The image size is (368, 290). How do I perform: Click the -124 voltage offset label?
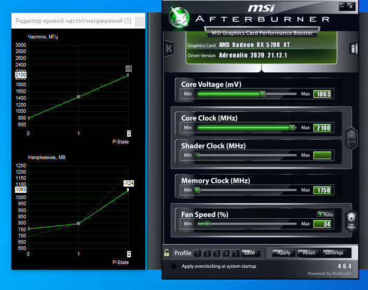pyautogui.click(x=129, y=183)
